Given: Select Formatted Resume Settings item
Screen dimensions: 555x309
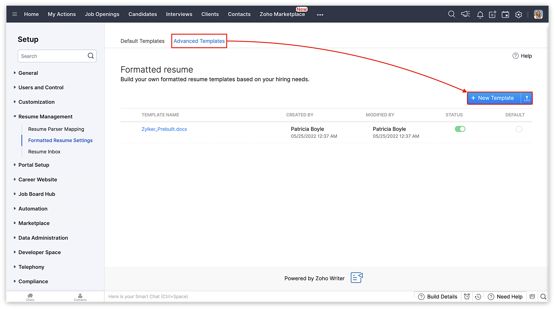Looking at the screenshot, I should click(60, 140).
